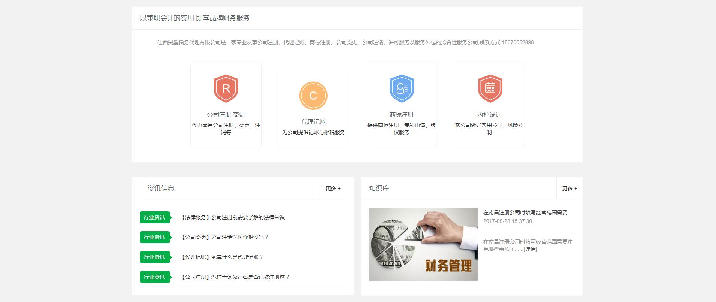This screenshot has width=716, height=302.
Task: Open article 公司注销误区你犯过吗
Action: tap(224, 237)
